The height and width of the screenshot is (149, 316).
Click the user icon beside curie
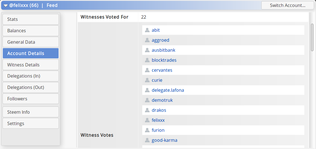[147, 80]
